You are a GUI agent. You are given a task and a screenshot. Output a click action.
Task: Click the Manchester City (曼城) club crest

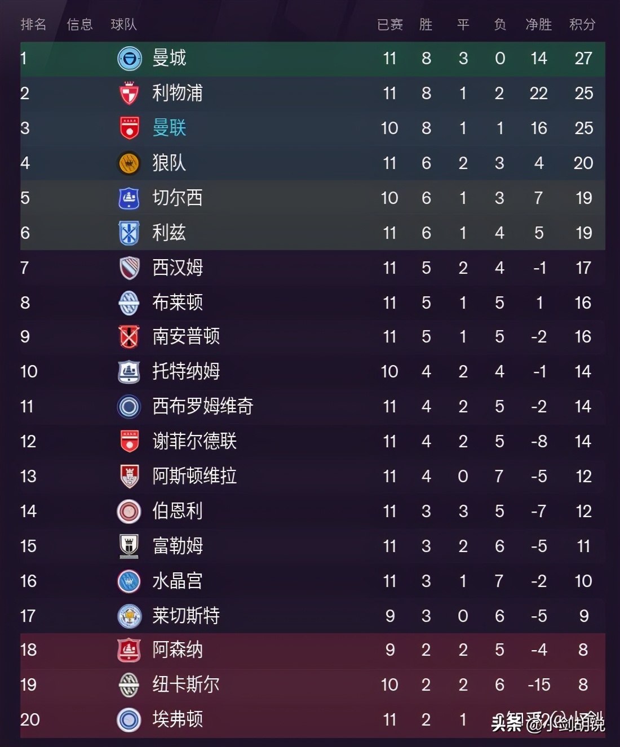pos(129,58)
